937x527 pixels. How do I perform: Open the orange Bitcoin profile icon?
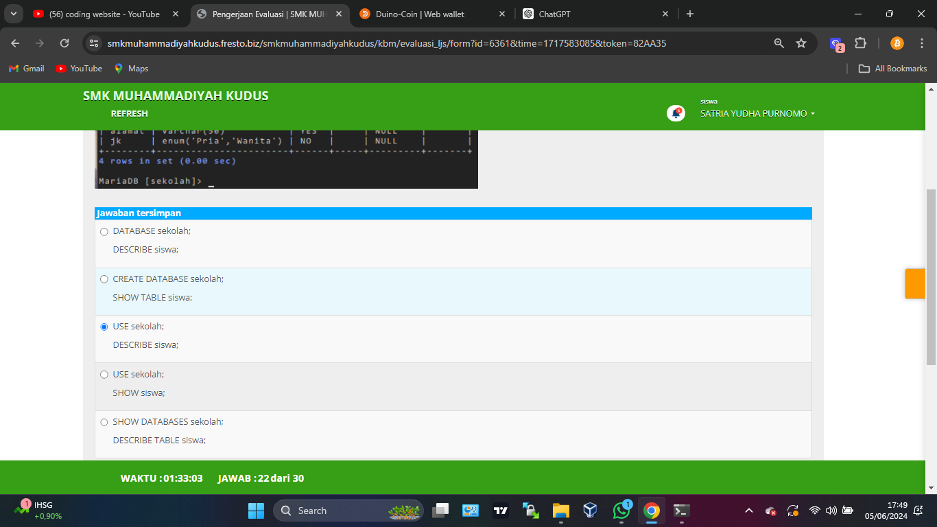[897, 43]
